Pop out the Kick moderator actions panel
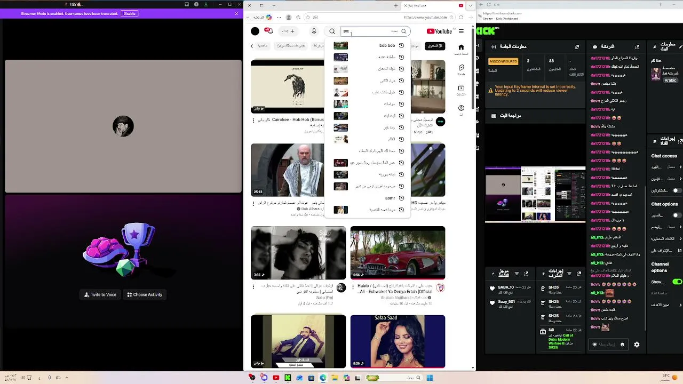The height and width of the screenshot is (384, 683). pyautogui.click(x=579, y=274)
